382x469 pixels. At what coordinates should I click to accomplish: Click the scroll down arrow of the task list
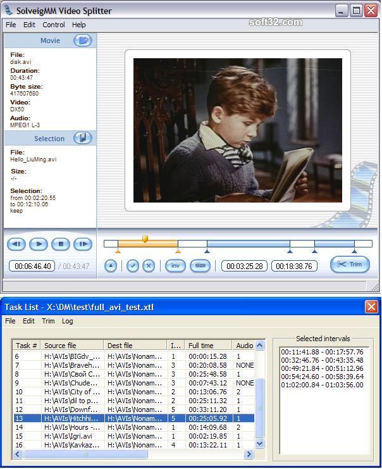click(260, 444)
